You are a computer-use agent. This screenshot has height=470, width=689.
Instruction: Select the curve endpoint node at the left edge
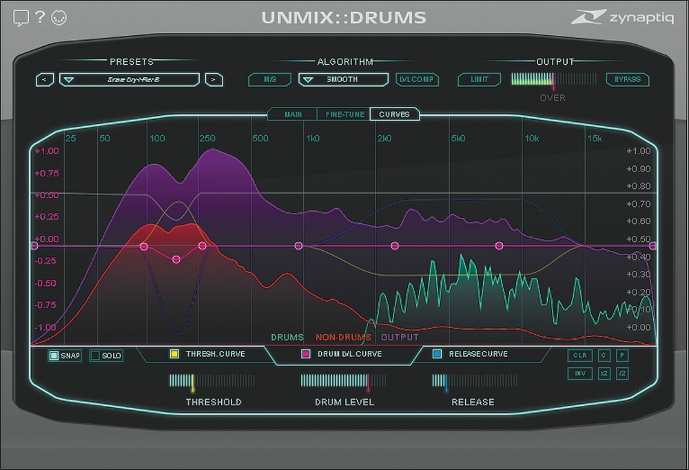34,246
